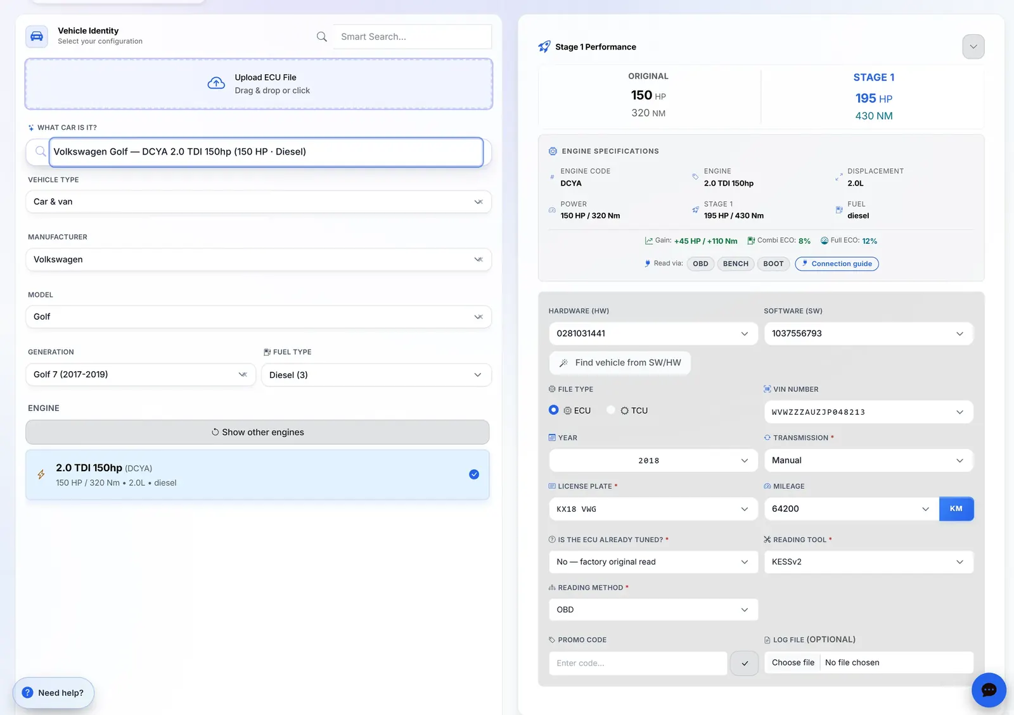Select the BOOT read method chip
Image resolution: width=1014 pixels, height=715 pixels.
pos(773,263)
